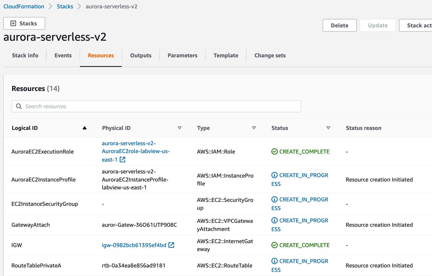Click info icon on RouteTablePrivateA status
Image resolution: width=432 pixels, height=276 pixels.
tap(274, 261)
